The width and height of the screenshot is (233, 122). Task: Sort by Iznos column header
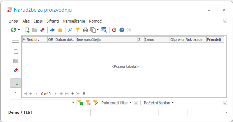[157, 40]
